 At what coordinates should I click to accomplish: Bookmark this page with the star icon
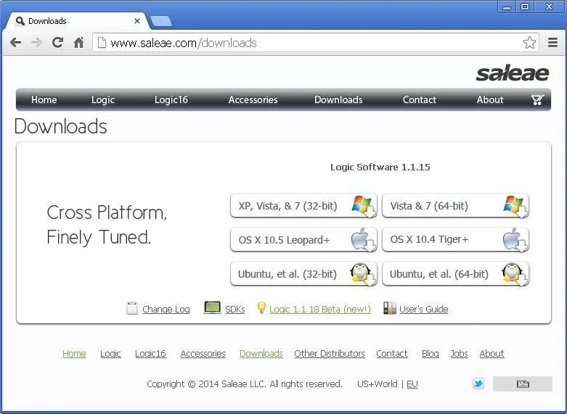[529, 43]
